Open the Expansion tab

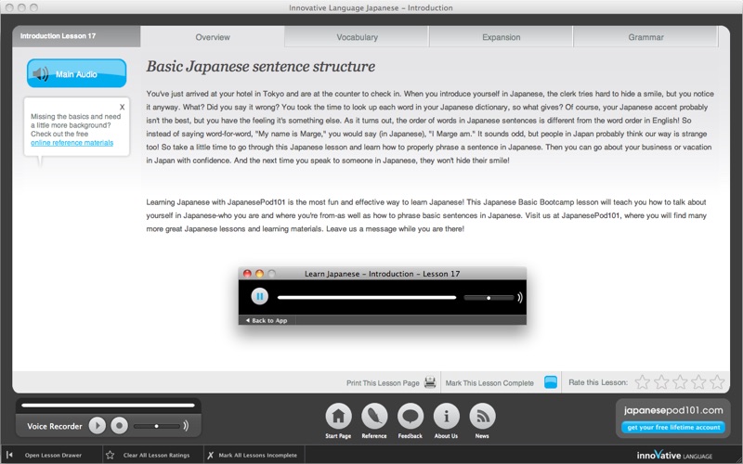pyautogui.click(x=501, y=37)
